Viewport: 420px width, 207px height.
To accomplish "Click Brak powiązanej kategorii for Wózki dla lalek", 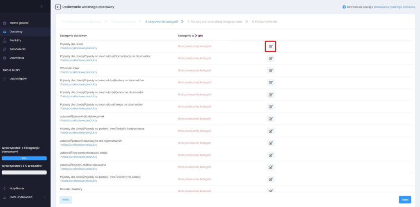I will 195,71.
